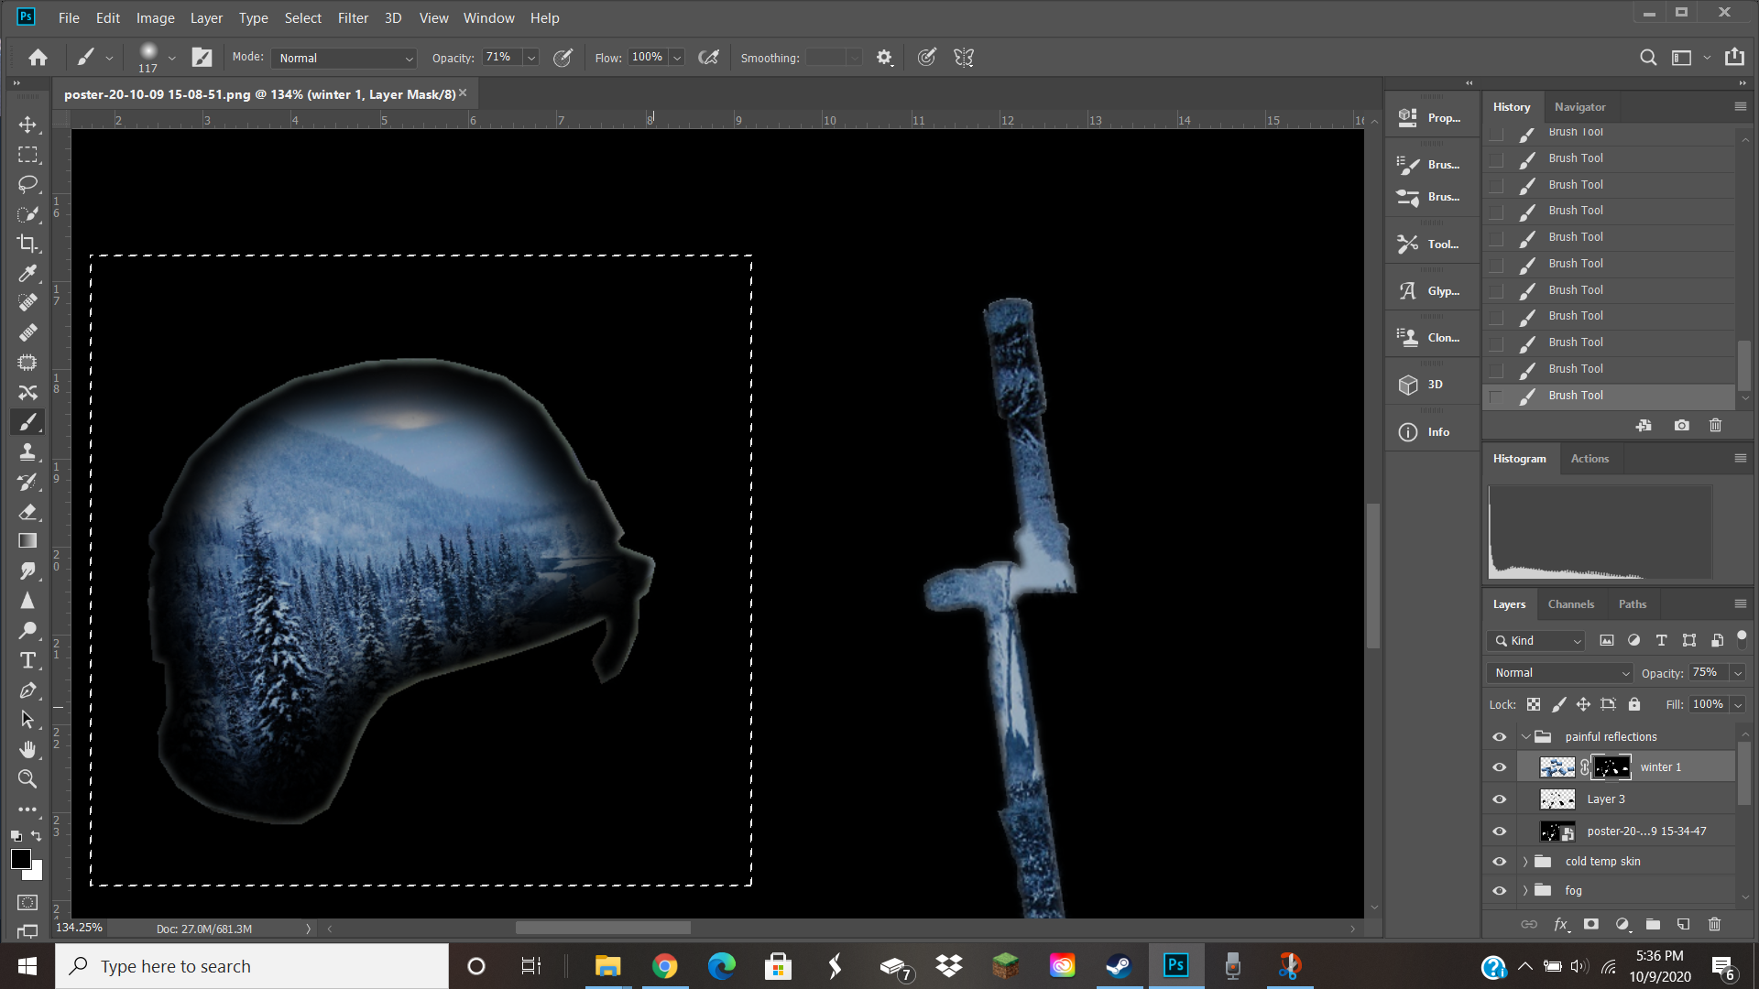The width and height of the screenshot is (1759, 989).
Task: Open the brush blending Mode dropdown
Action: [344, 58]
